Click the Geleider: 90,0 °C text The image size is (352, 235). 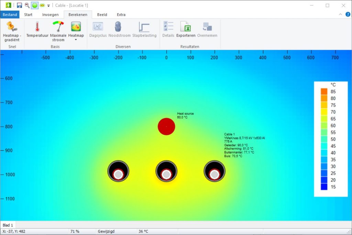tap(236, 145)
